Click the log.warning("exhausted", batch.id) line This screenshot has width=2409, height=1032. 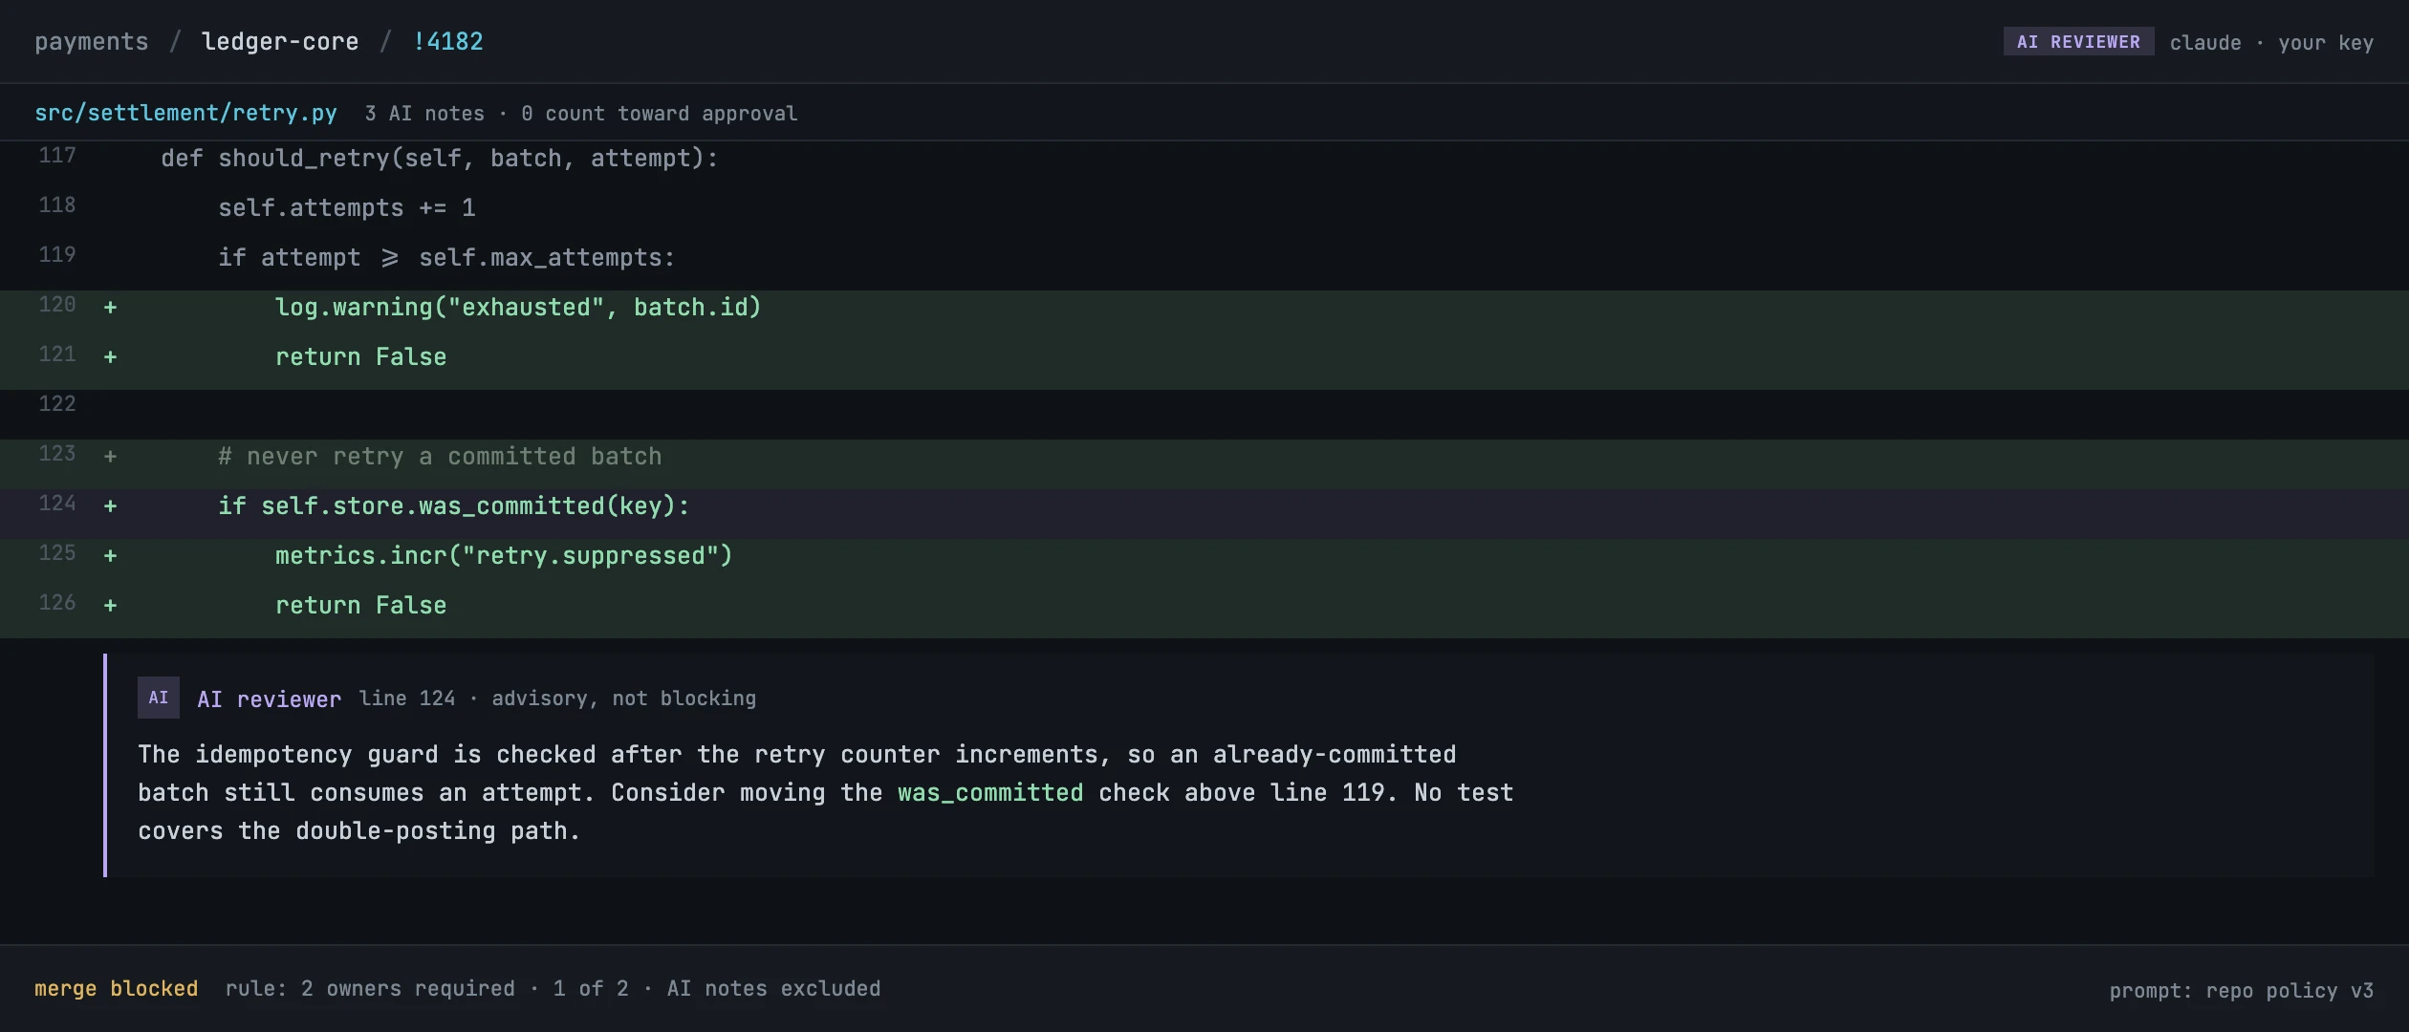(x=518, y=308)
